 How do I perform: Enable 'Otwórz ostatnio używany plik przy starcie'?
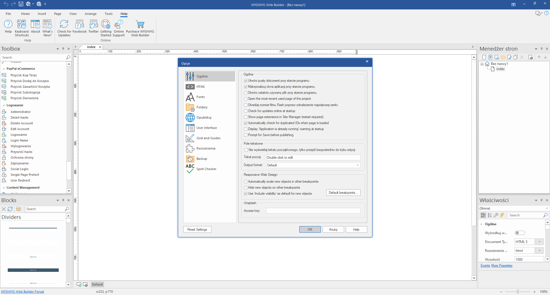[245, 93]
